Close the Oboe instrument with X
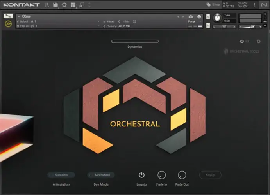The width and height of the screenshot is (270, 195). pyautogui.click(x=265, y=14)
